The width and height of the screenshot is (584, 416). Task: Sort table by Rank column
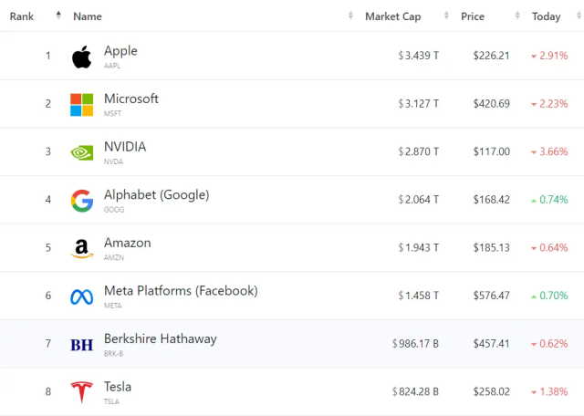tap(22, 16)
